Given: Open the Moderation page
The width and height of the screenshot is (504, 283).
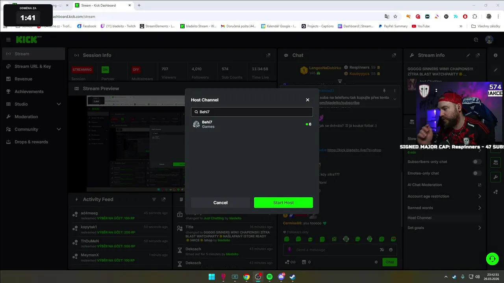Looking at the screenshot, I should (x=33, y=117).
